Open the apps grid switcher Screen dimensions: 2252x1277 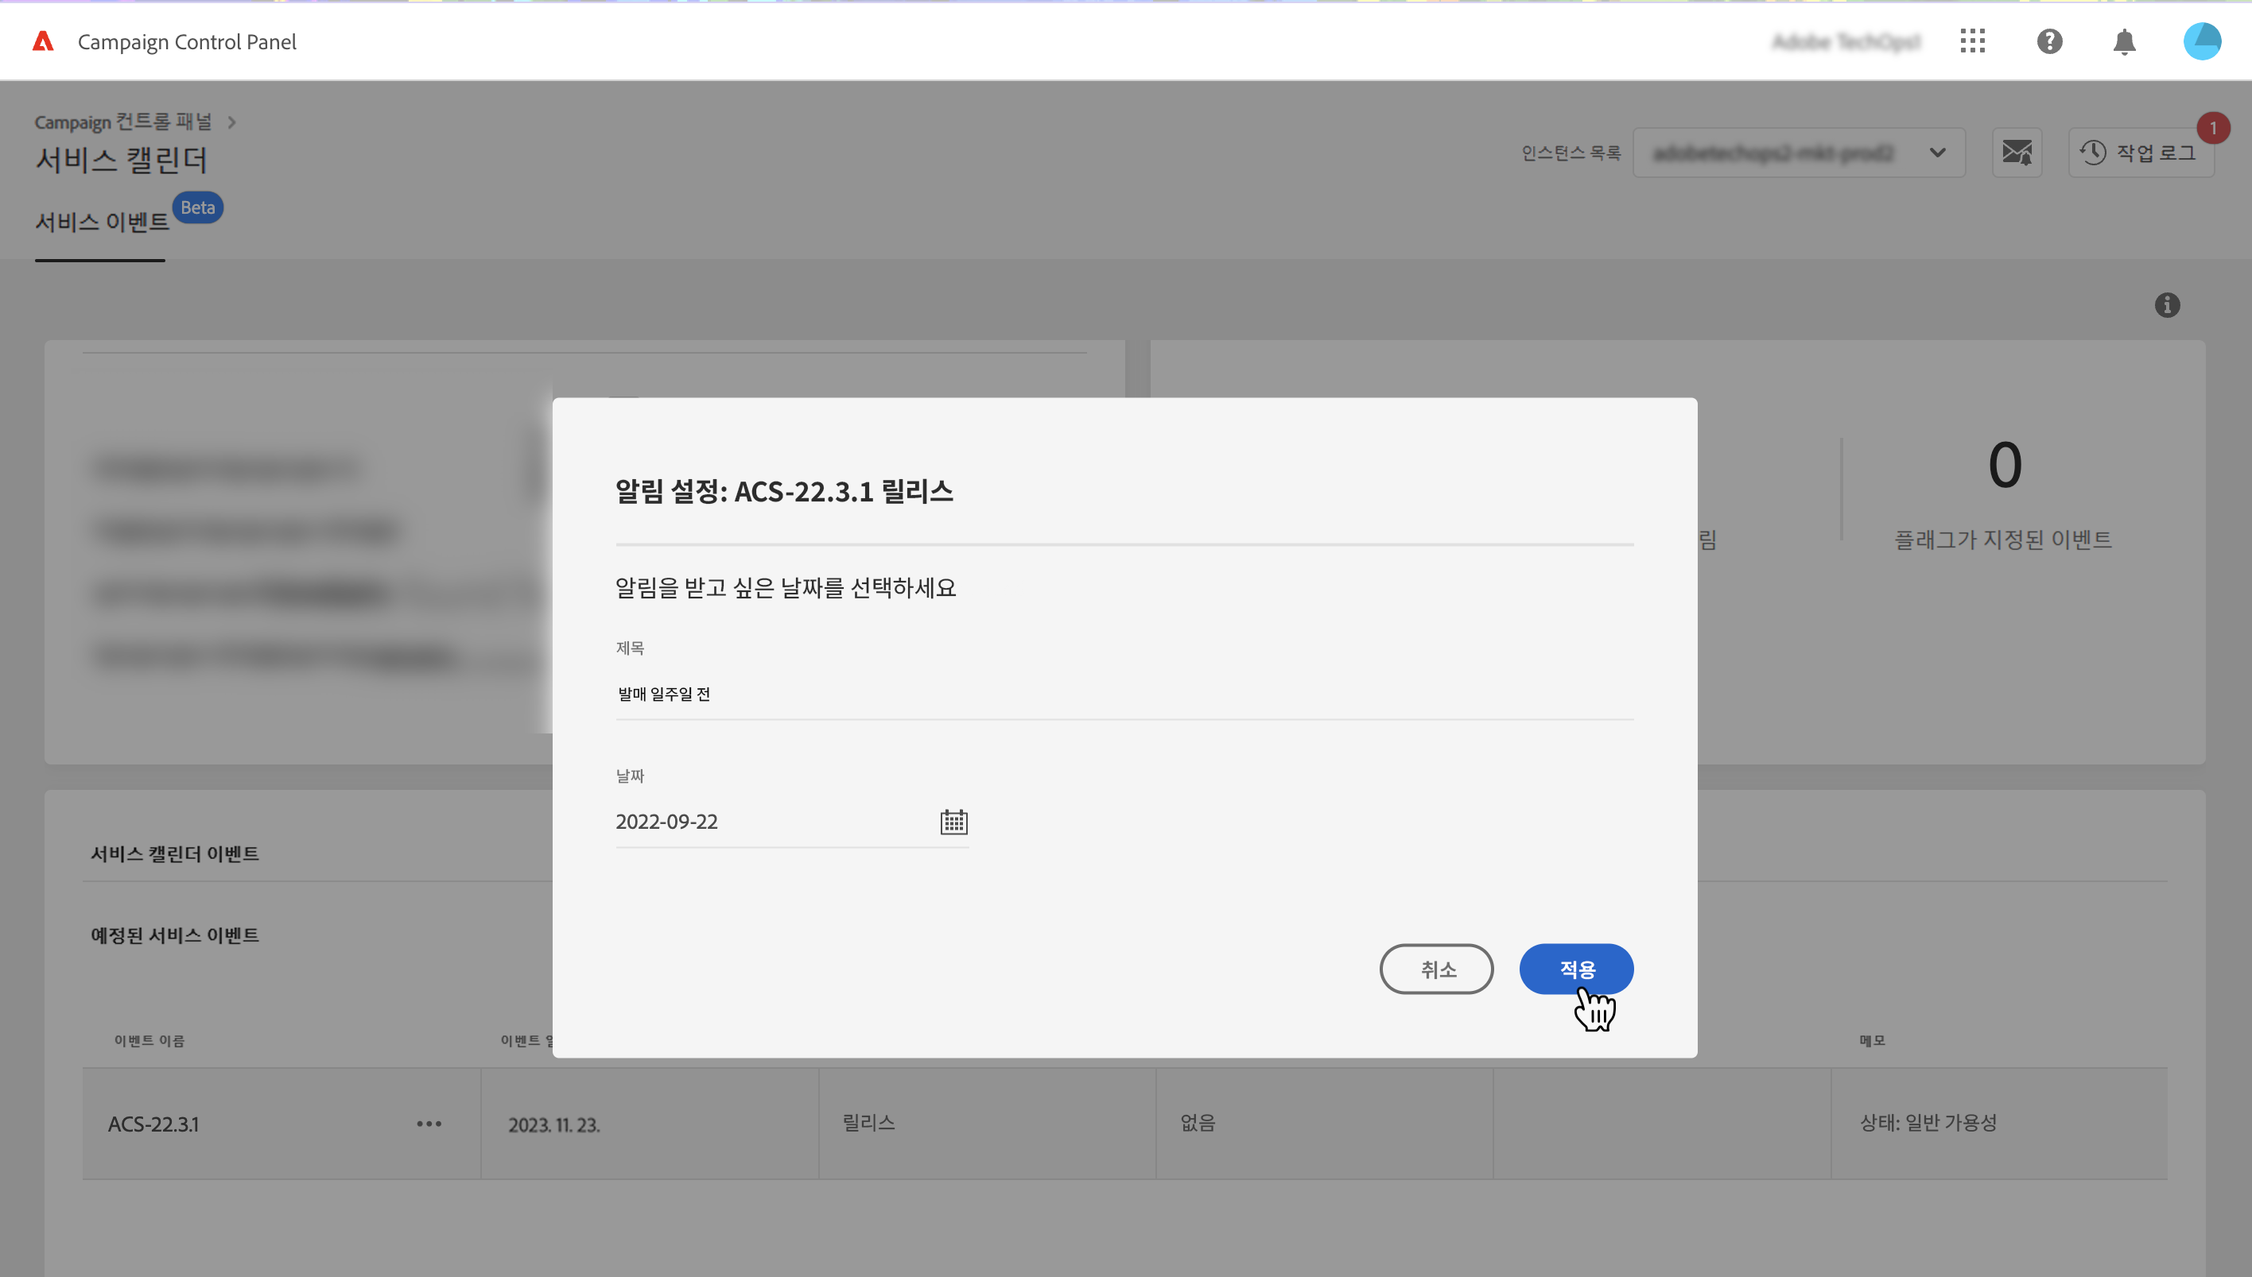pyautogui.click(x=1972, y=41)
